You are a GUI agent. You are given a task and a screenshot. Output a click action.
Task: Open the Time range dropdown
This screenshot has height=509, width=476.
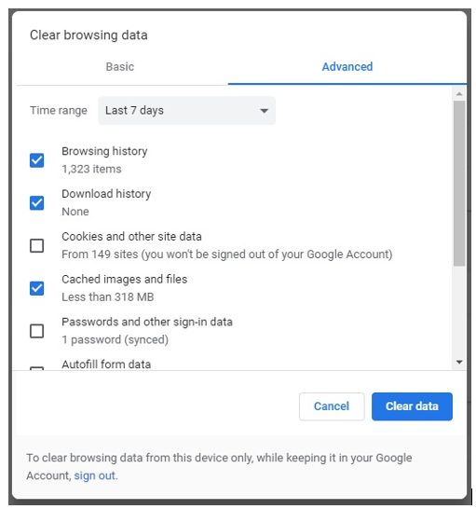(x=186, y=110)
